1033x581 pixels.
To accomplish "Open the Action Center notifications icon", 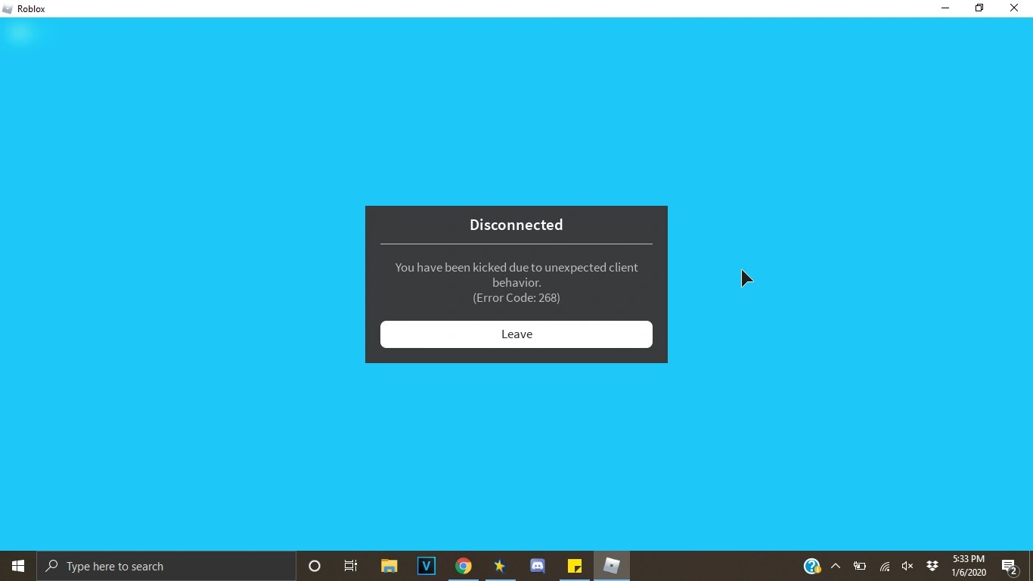I will click(x=1010, y=566).
